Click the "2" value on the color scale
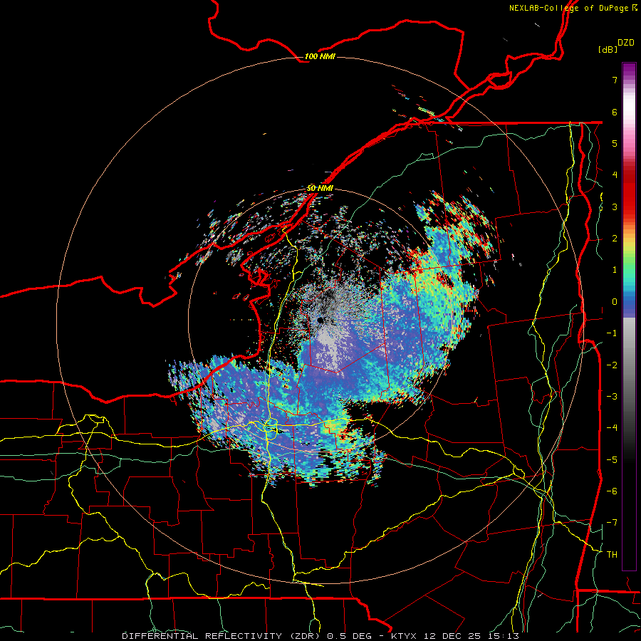Image resolution: width=641 pixels, height=641 pixels. 615,239
